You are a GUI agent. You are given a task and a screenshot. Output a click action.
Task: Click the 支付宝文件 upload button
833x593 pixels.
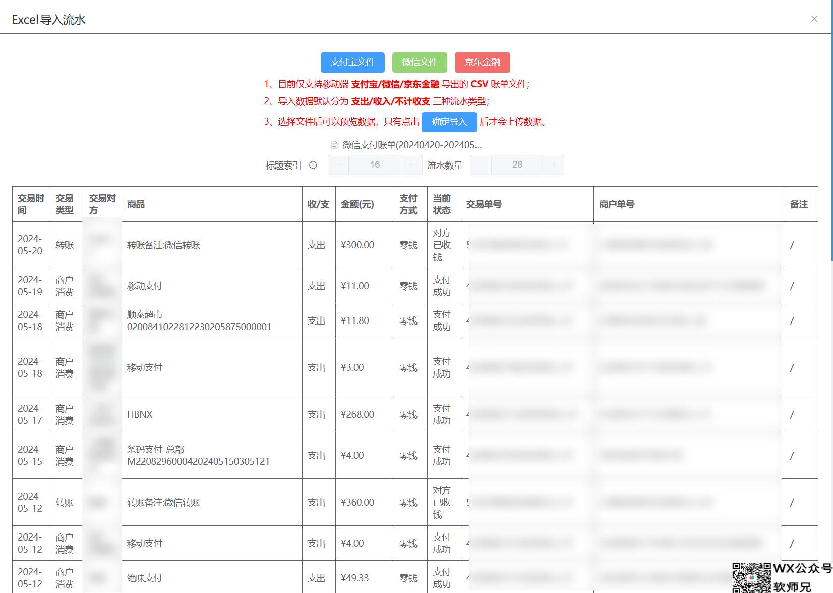[x=352, y=62]
